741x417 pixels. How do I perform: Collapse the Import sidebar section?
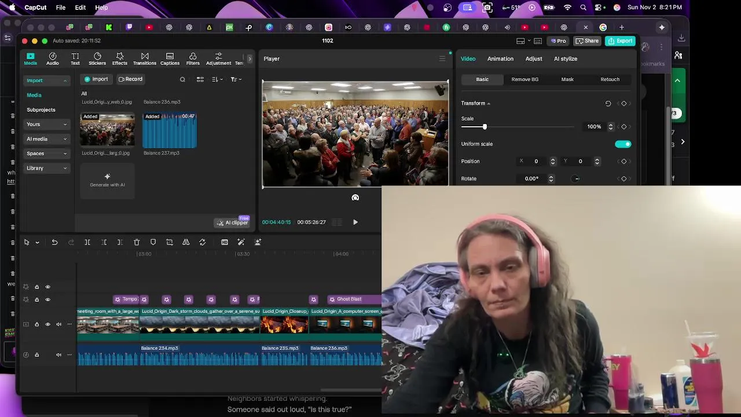coord(65,81)
